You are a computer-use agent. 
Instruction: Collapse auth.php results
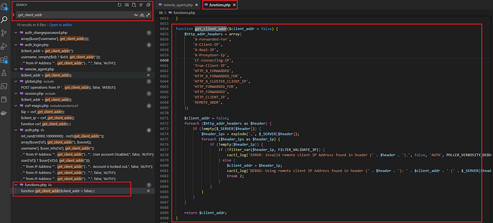tap(16, 130)
